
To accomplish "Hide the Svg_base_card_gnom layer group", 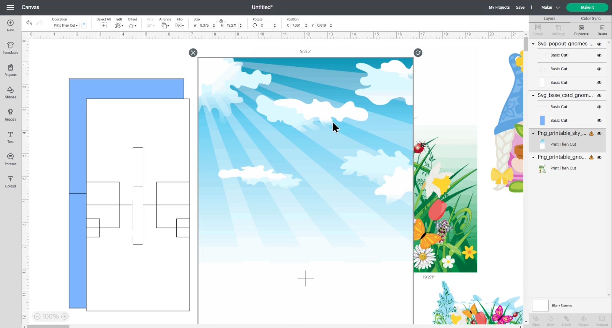I will [599, 95].
